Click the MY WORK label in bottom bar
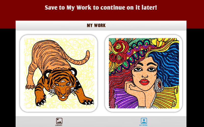The image size is (204, 127). [x=143, y=125]
